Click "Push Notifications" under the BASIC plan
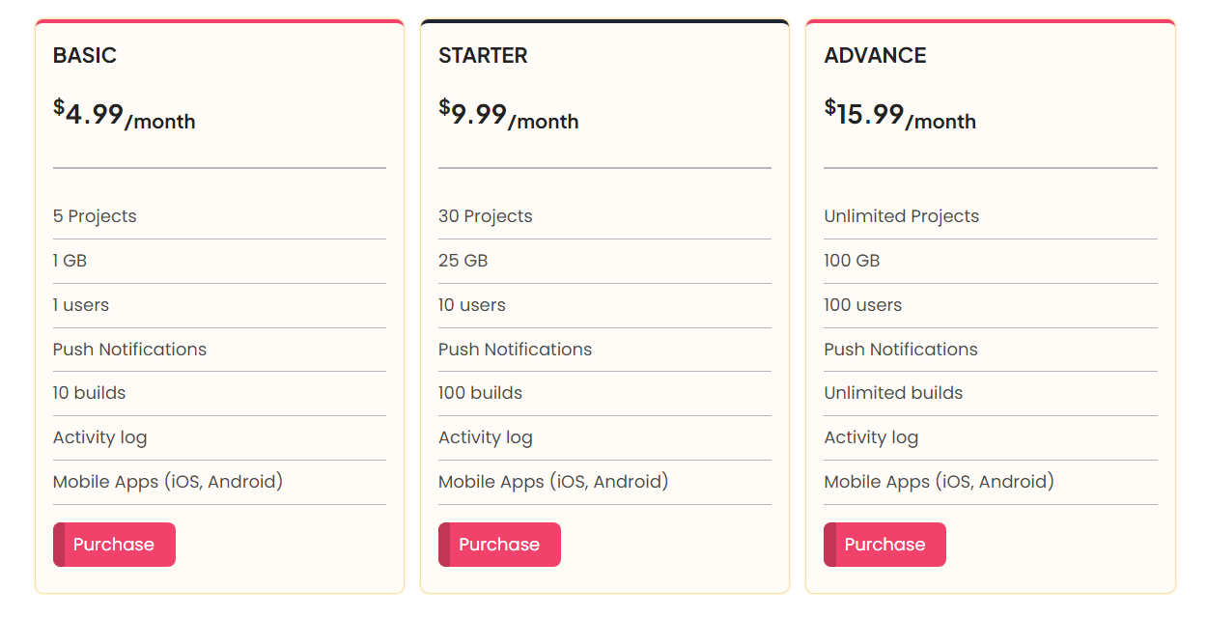The width and height of the screenshot is (1207, 618). click(x=129, y=350)
